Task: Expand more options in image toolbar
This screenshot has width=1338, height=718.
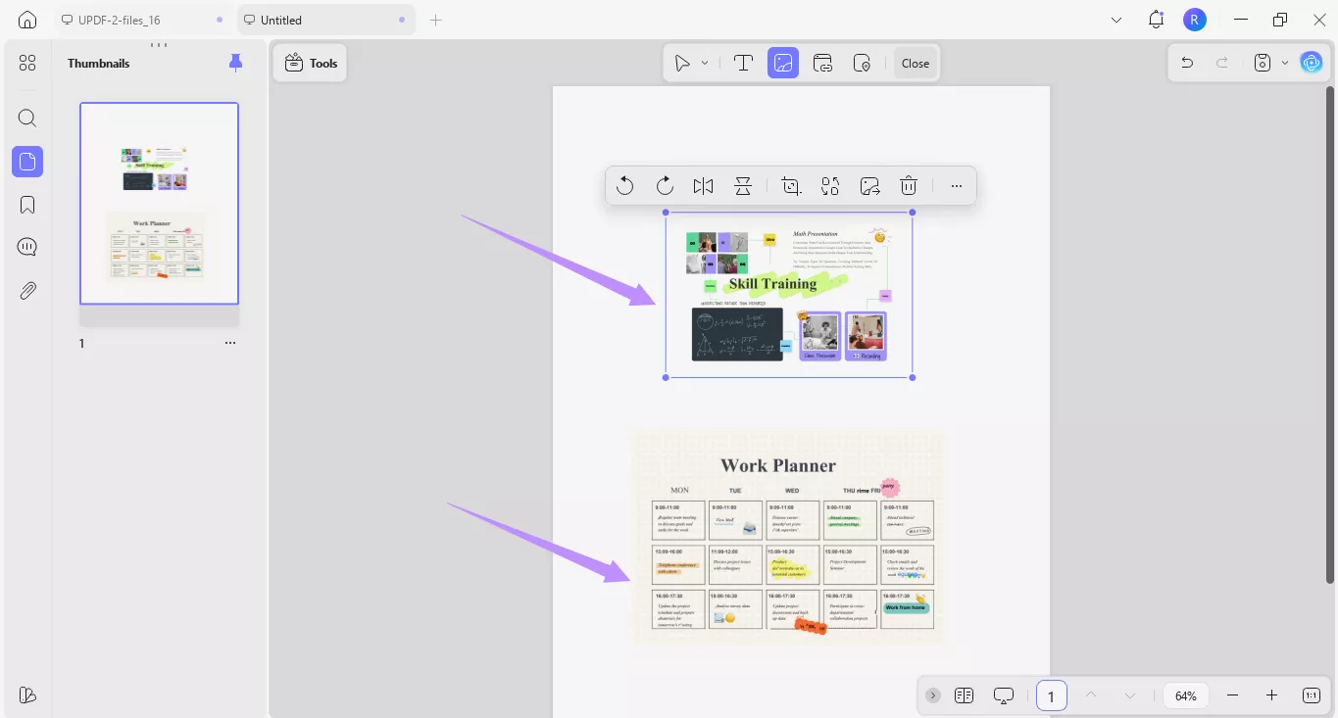Action: (957, 186)
